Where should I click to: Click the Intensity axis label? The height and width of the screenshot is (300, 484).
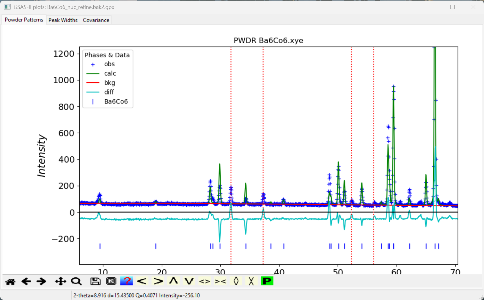tap(41, 156)
